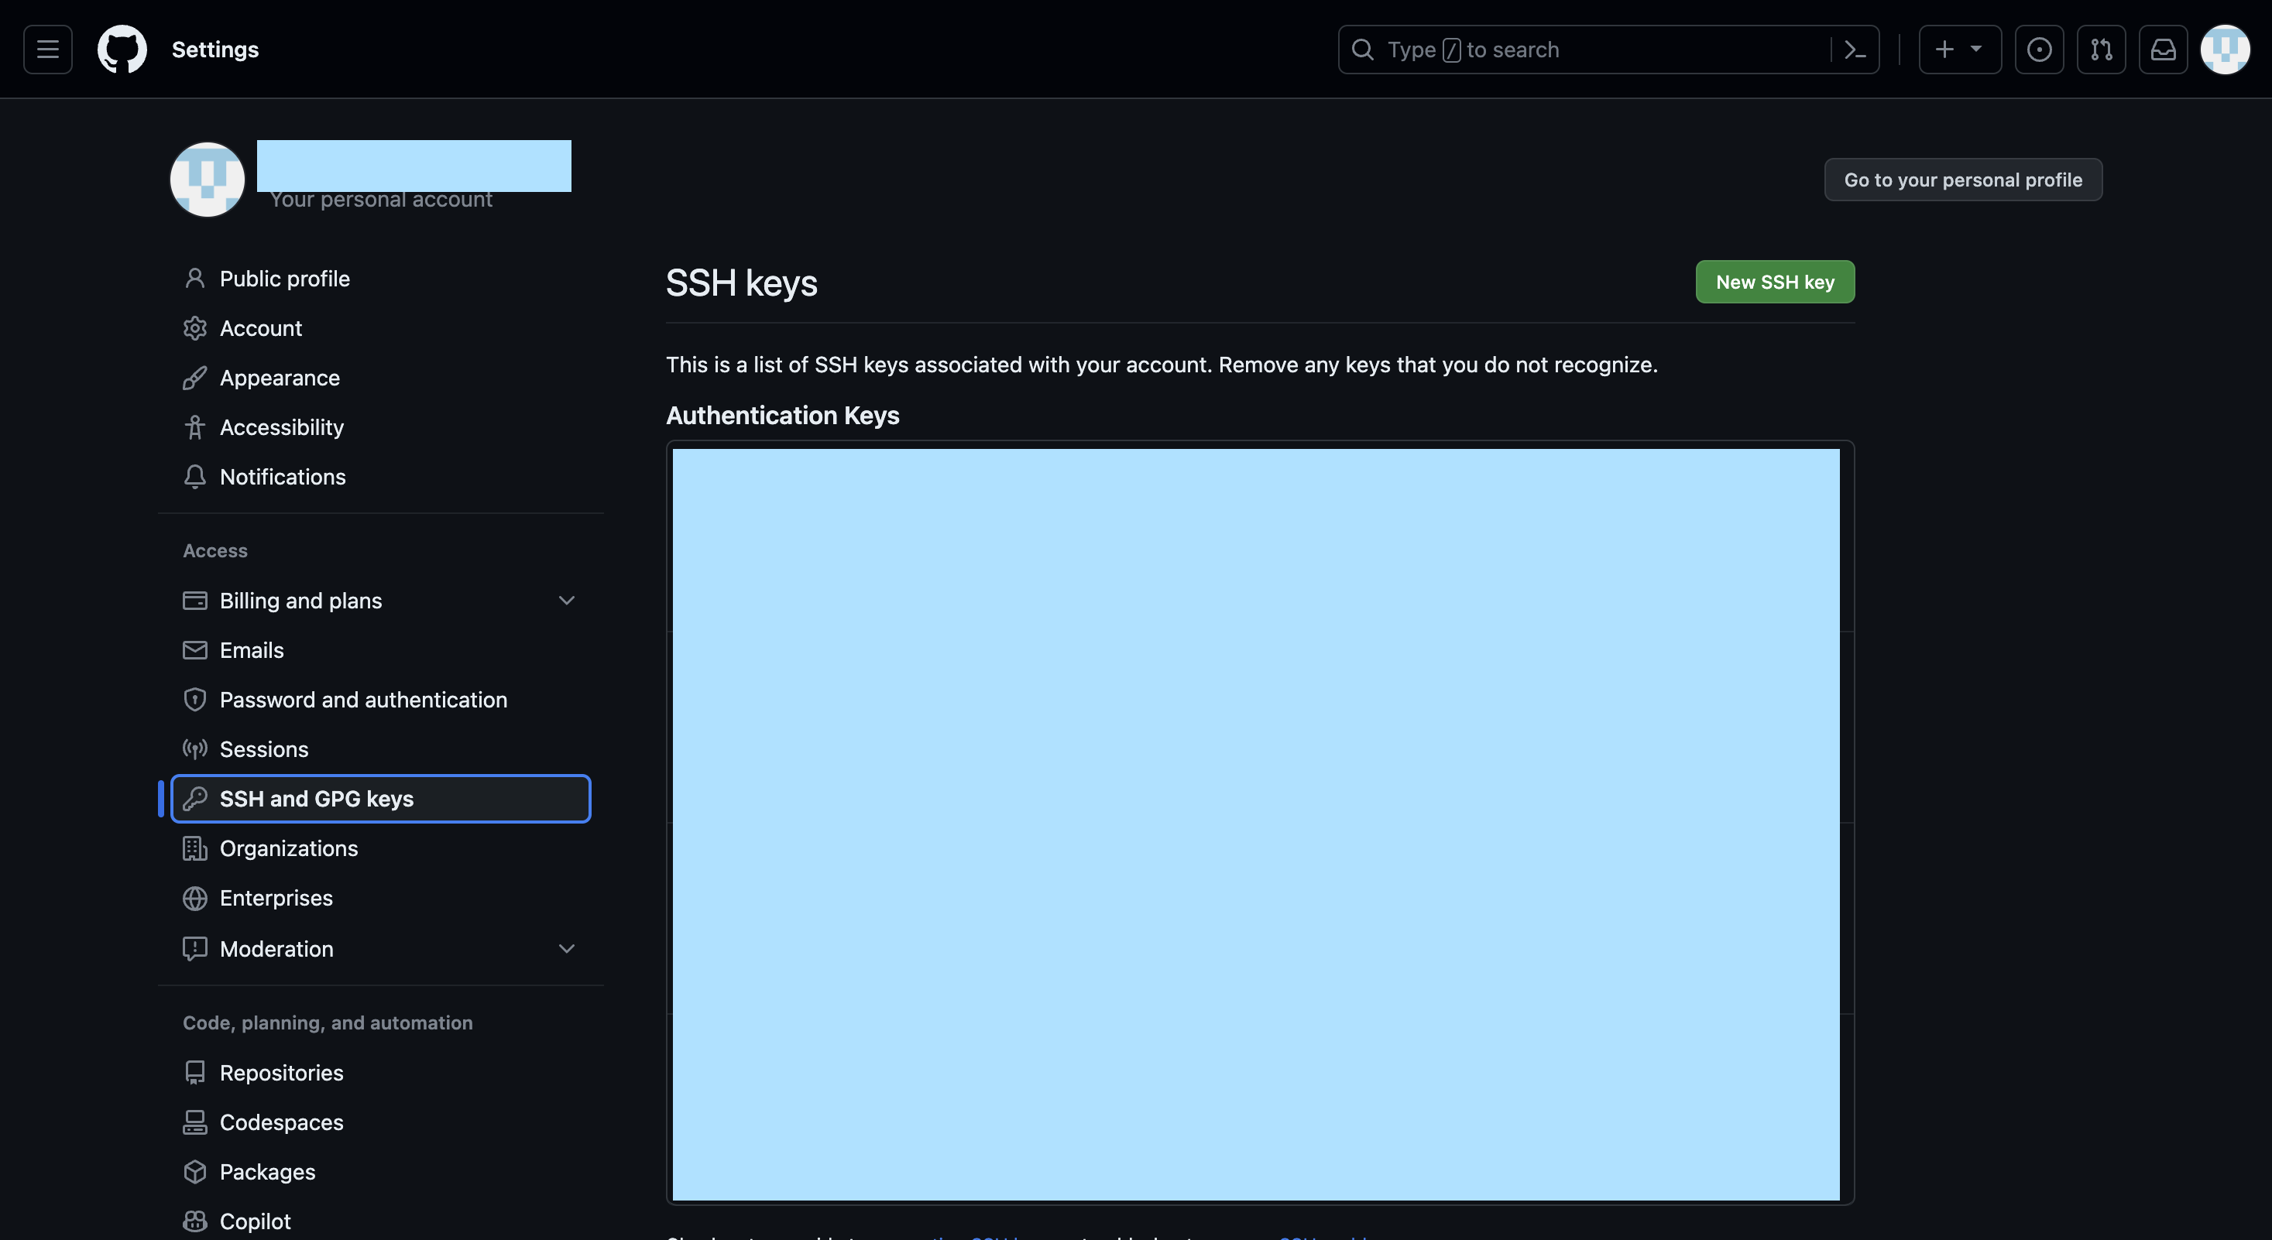Open the Appearance settings page

279,378
